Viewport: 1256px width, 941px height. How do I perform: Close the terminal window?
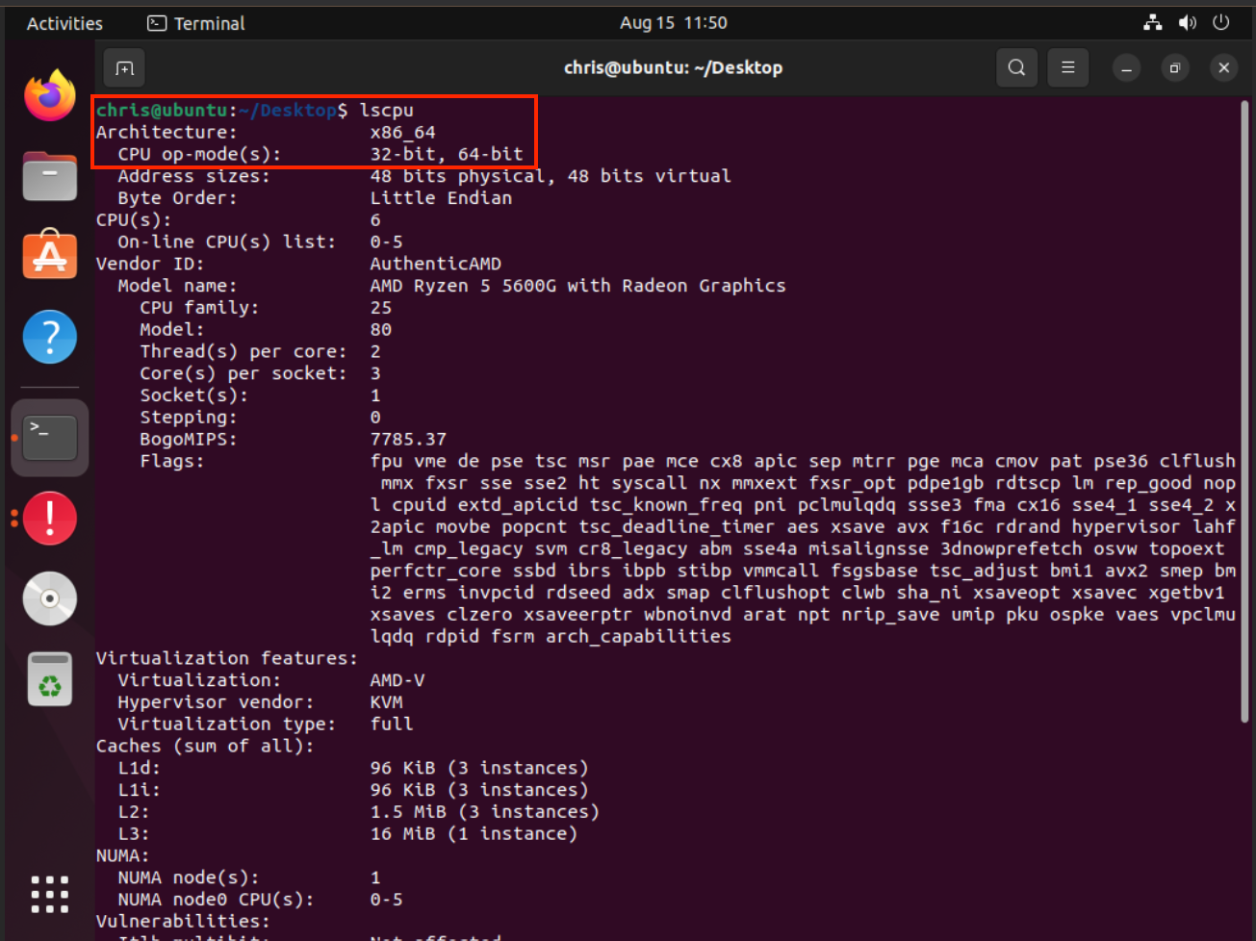coord(1224,67)
